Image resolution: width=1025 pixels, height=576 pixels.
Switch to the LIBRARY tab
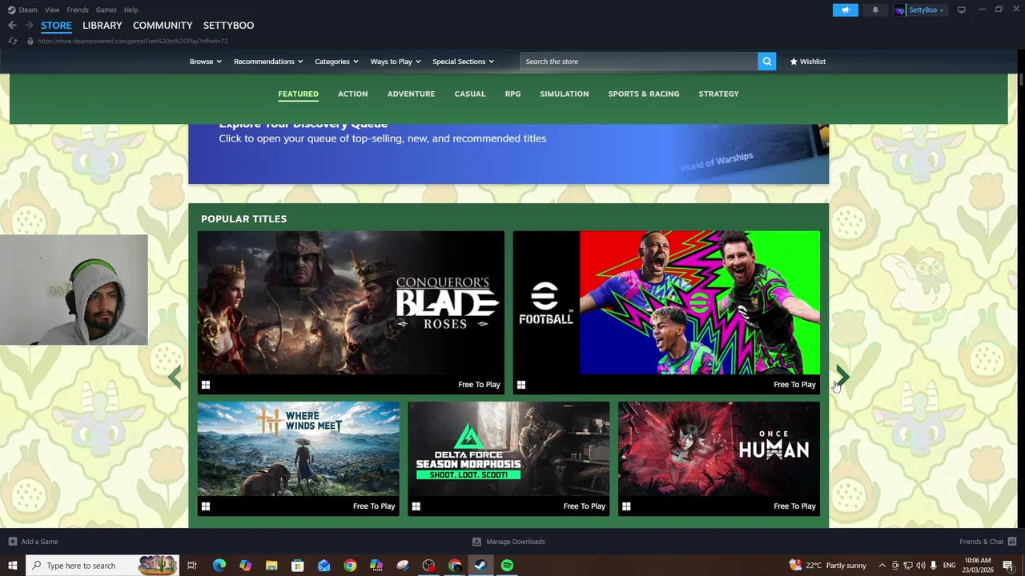102,26
